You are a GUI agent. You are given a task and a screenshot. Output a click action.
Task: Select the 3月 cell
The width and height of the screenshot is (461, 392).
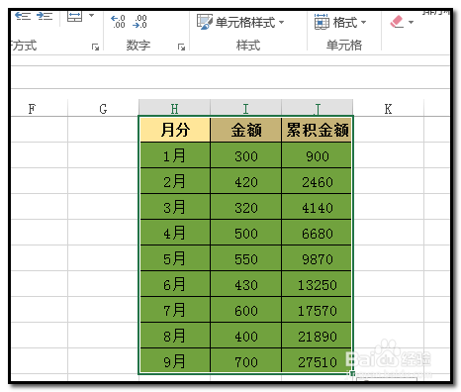(x=175, y=207)
